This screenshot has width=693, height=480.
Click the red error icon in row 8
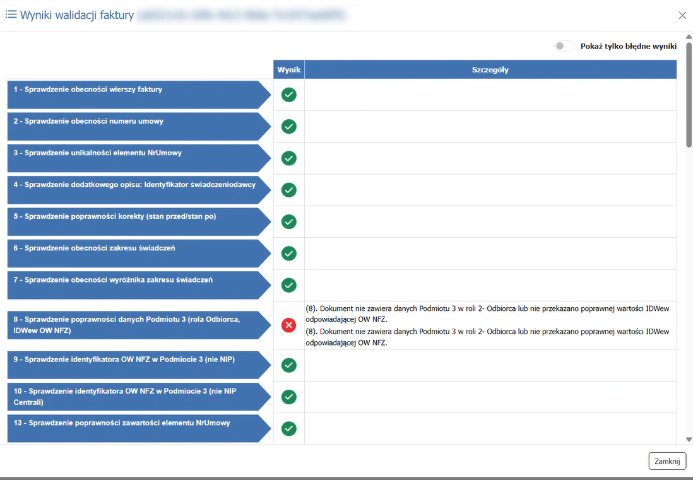tap(288, 325)
